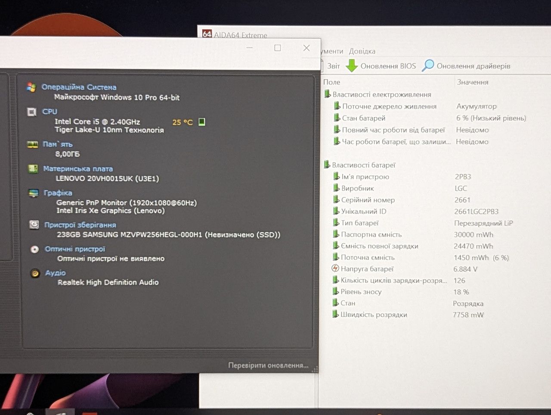Collapse the Властивості батареї group
The height and width of the screenshot is (415, 551).
[363, 165]
